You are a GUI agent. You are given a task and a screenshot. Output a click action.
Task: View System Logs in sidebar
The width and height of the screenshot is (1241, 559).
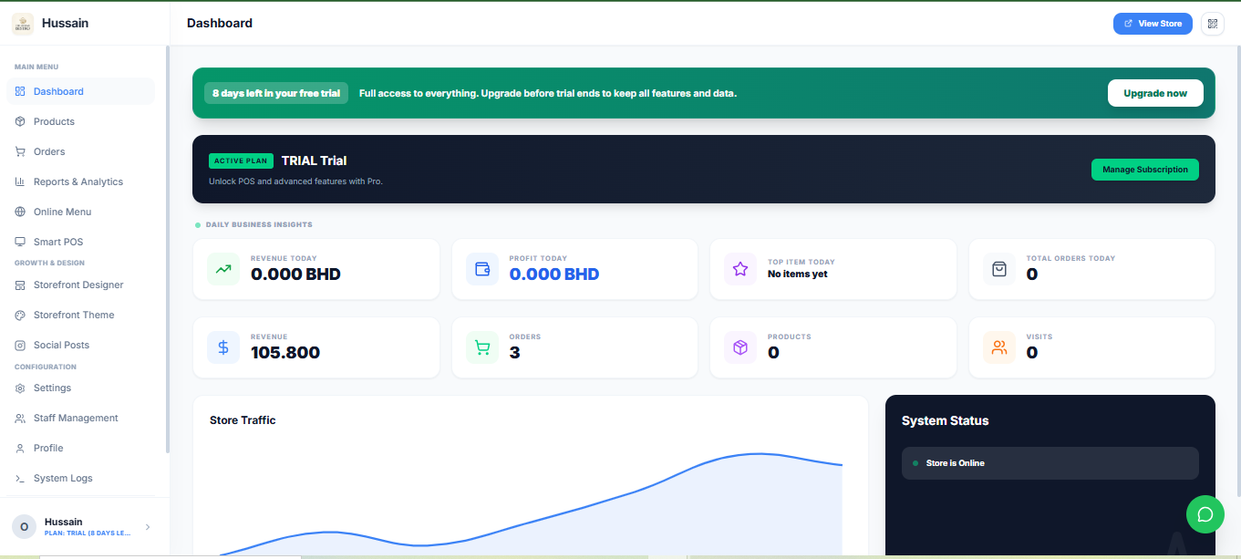pos(80,478)
